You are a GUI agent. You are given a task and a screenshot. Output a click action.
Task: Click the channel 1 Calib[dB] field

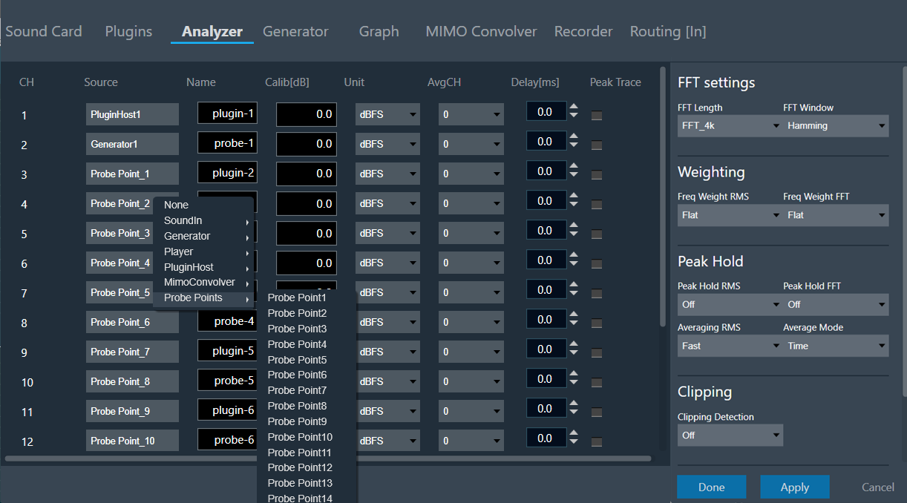[x=307, y=114]
